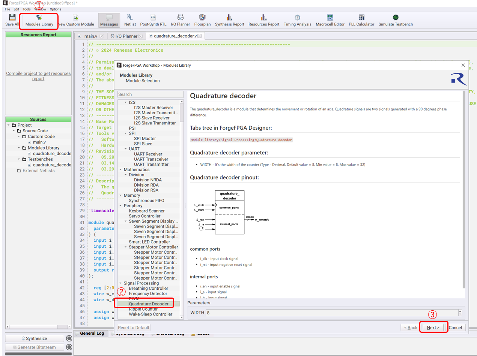The image size is (477, 356).
Task: Switch to the I/O Planner tab
Action: (x=126, y=36)
